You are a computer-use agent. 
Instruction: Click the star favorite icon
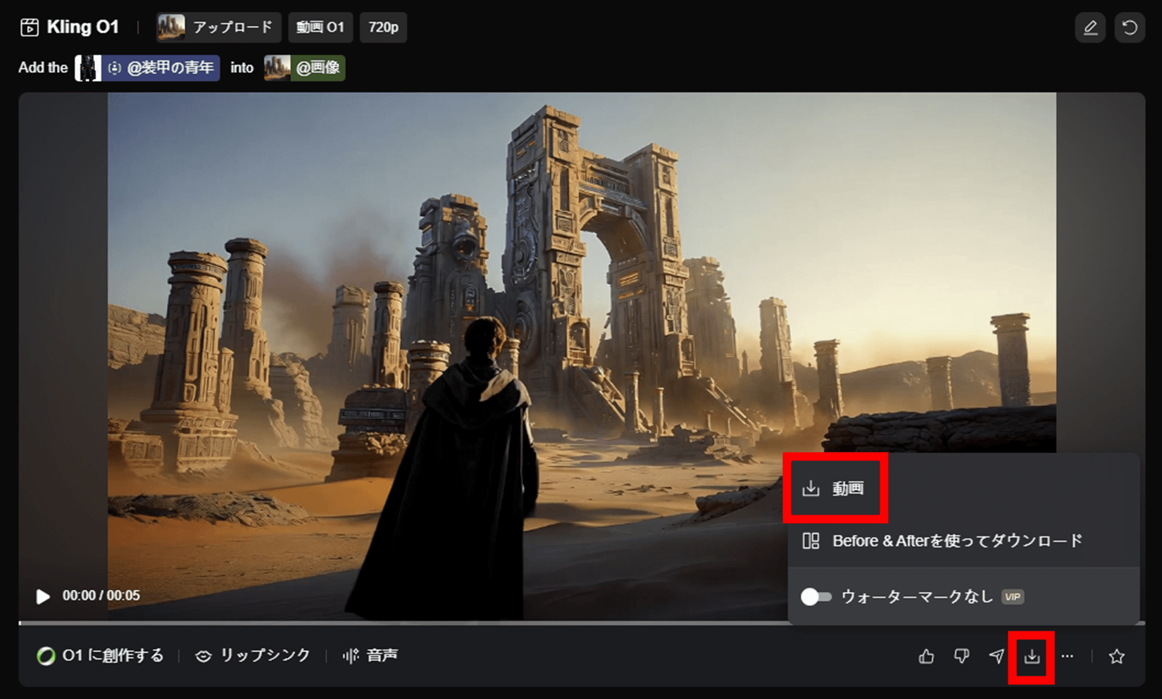(1116, 657)
